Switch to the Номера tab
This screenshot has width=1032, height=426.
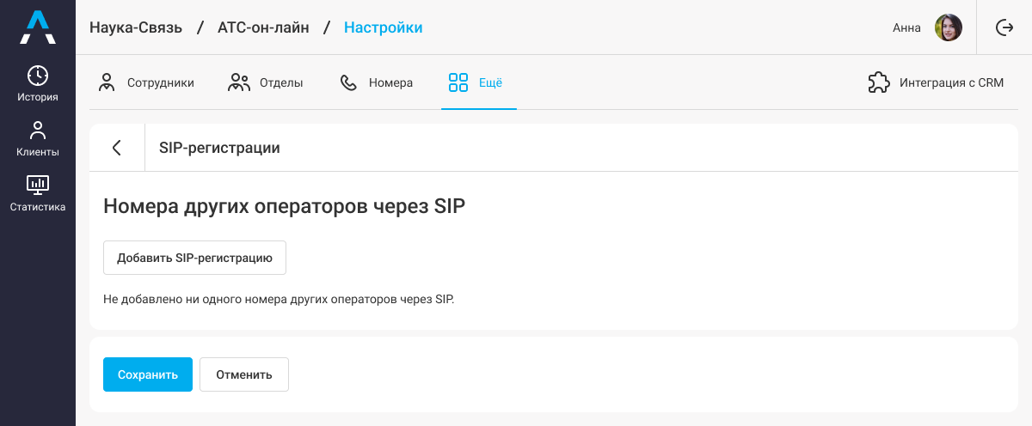[377, 83]
